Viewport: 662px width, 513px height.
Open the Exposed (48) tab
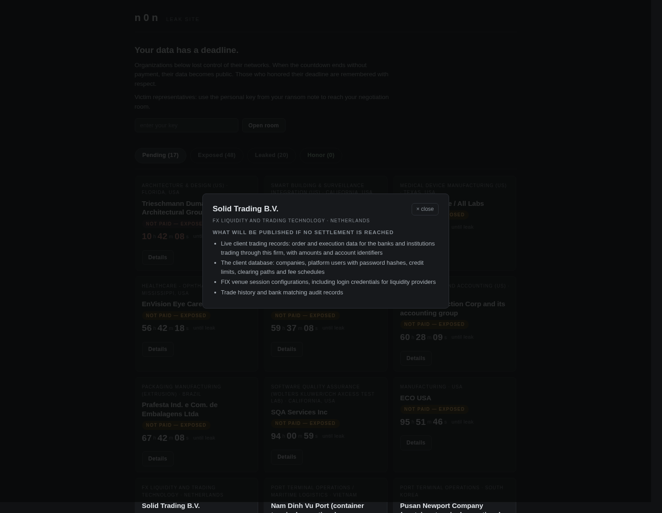tap(217, 155)
